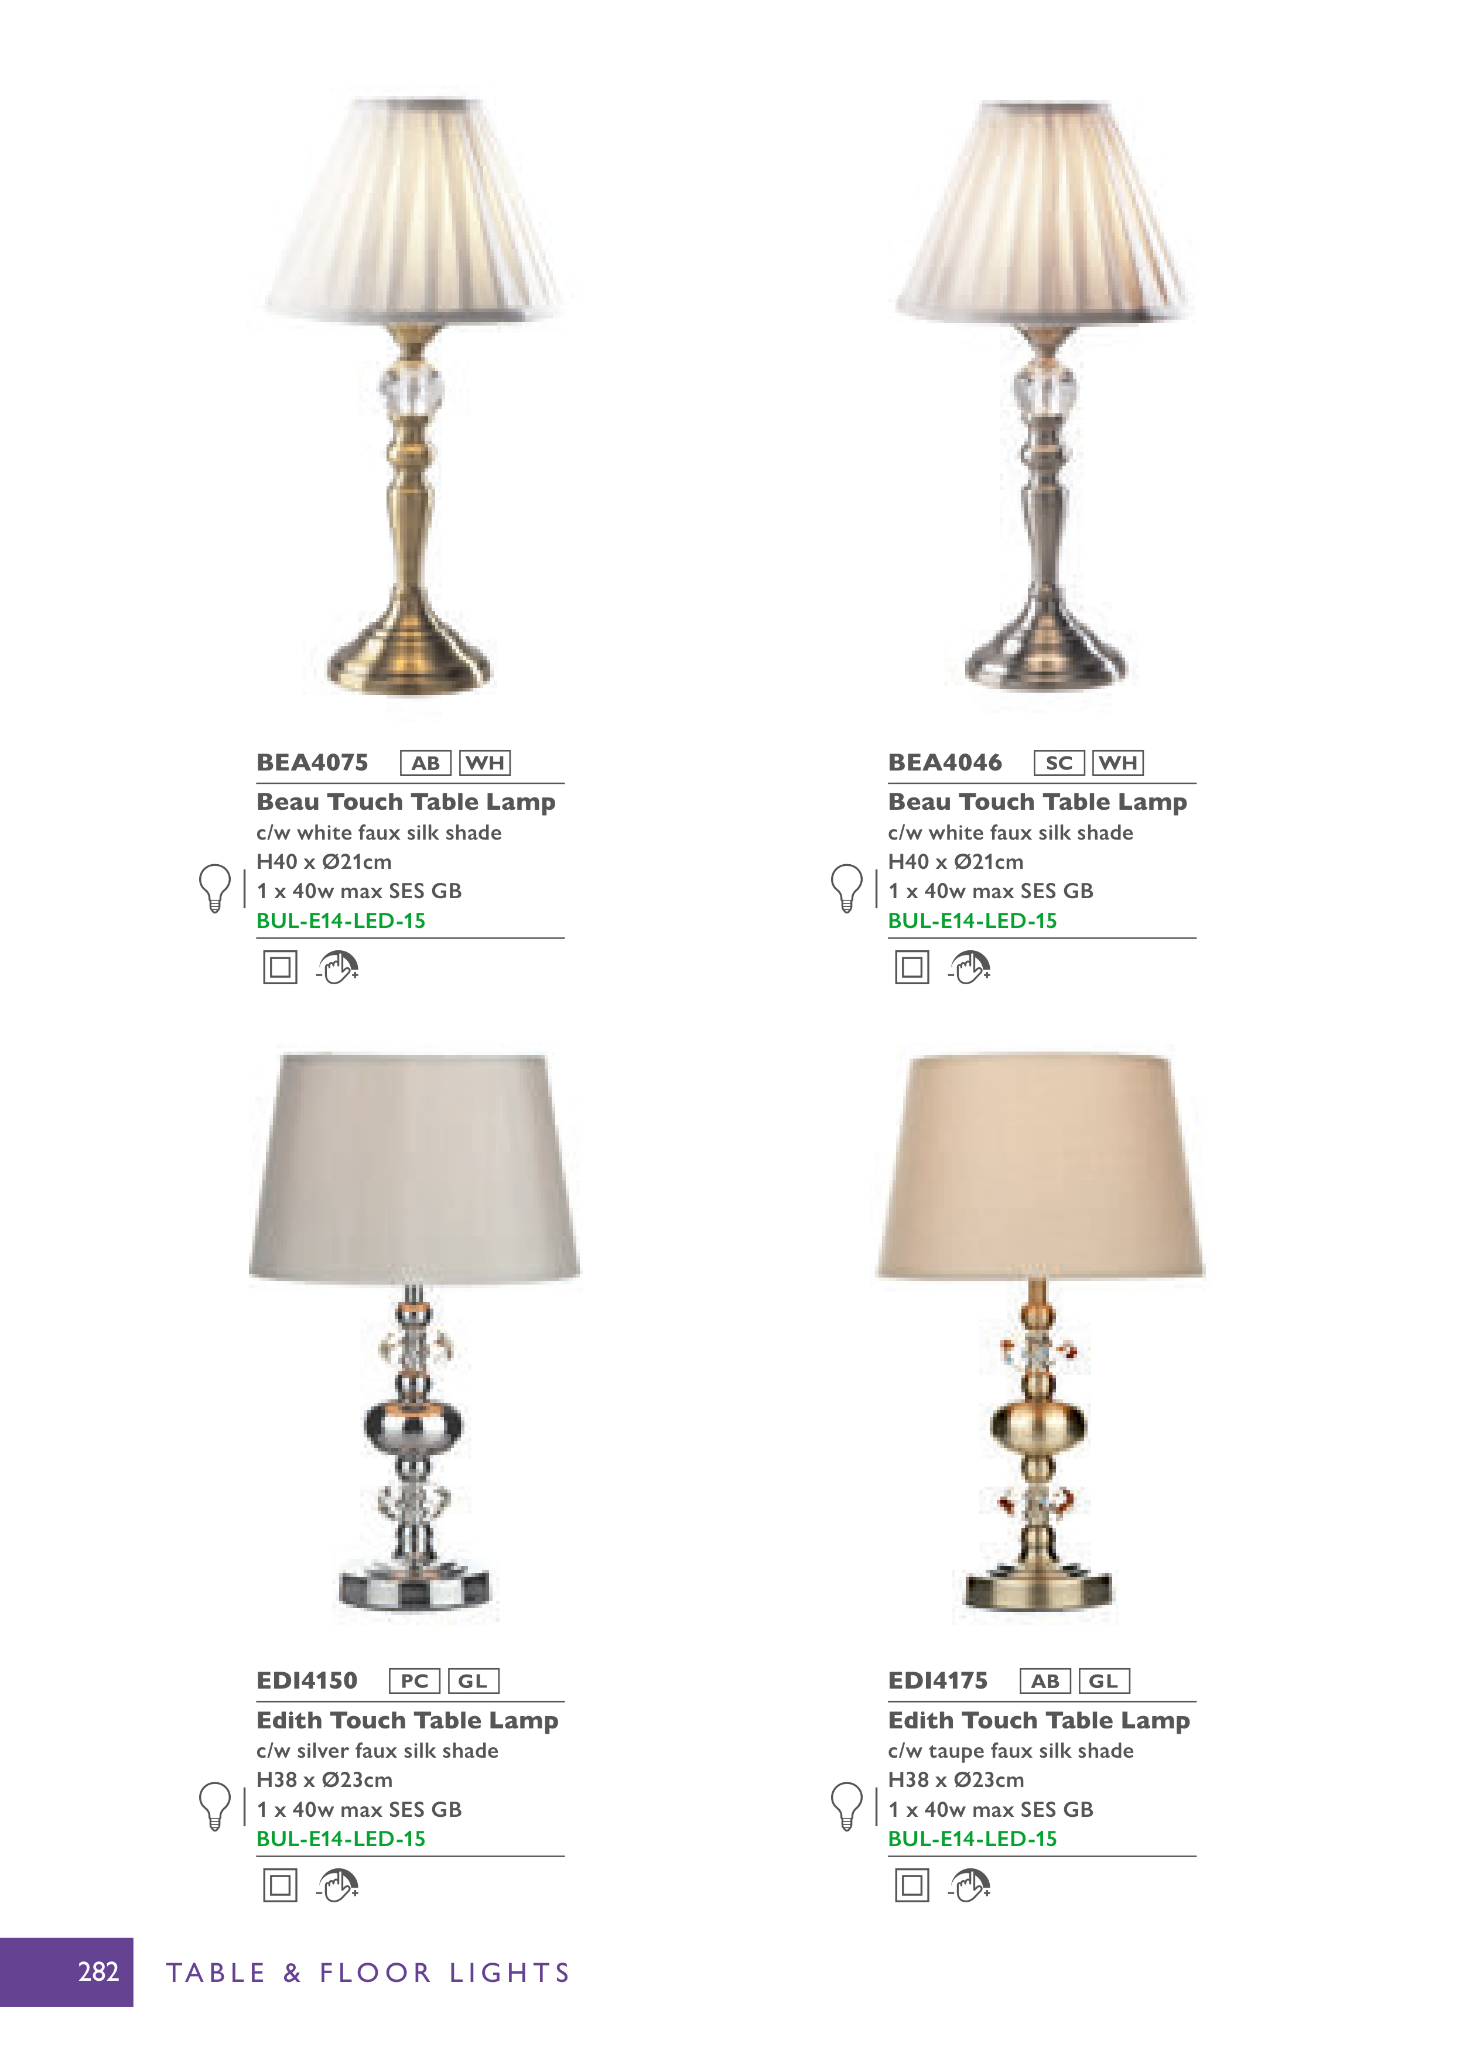Image resolution: width=1463 pixels, height=2068 pixels.
Task: Click the light bulb icon beside EDI4175
Action: pos(846,1806)
